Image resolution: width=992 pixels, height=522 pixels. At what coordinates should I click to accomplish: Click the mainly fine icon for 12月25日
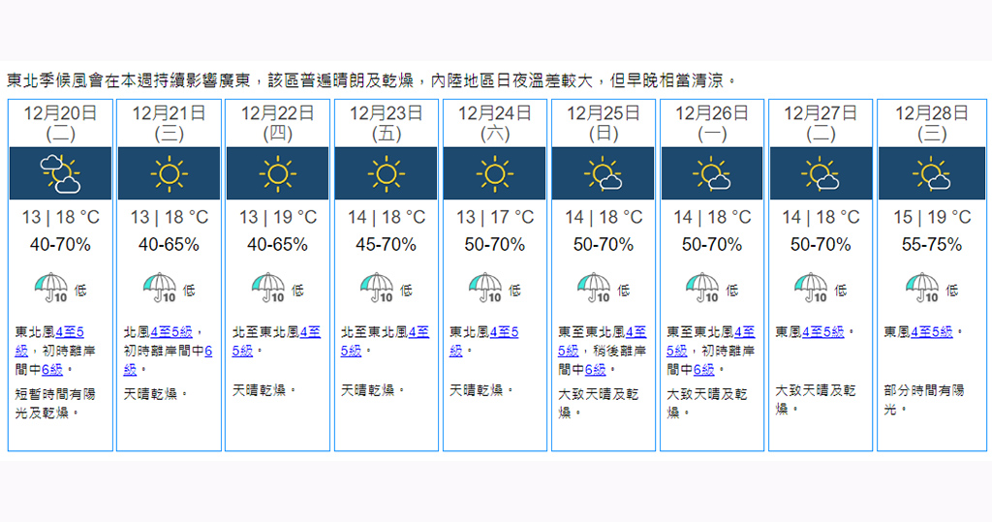pos(603,174)
